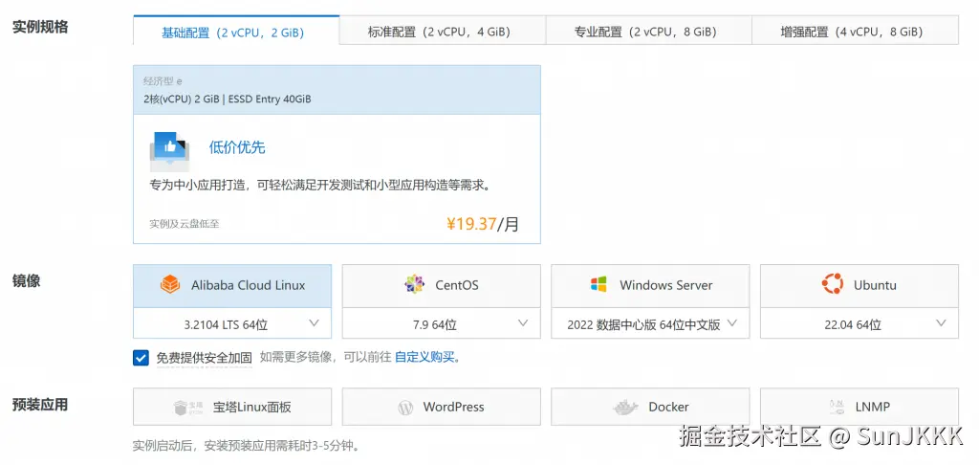Viewport: 979px width, 465px height.
Task: Select the Alibaba Cloud Linux image
Action: (x=232, y=286)
